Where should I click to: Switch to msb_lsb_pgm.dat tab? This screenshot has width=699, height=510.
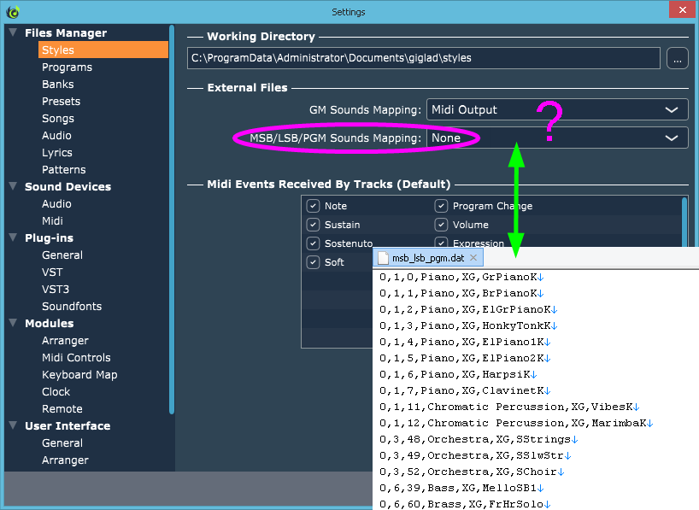pyautogui.click(x=428, y=258)
